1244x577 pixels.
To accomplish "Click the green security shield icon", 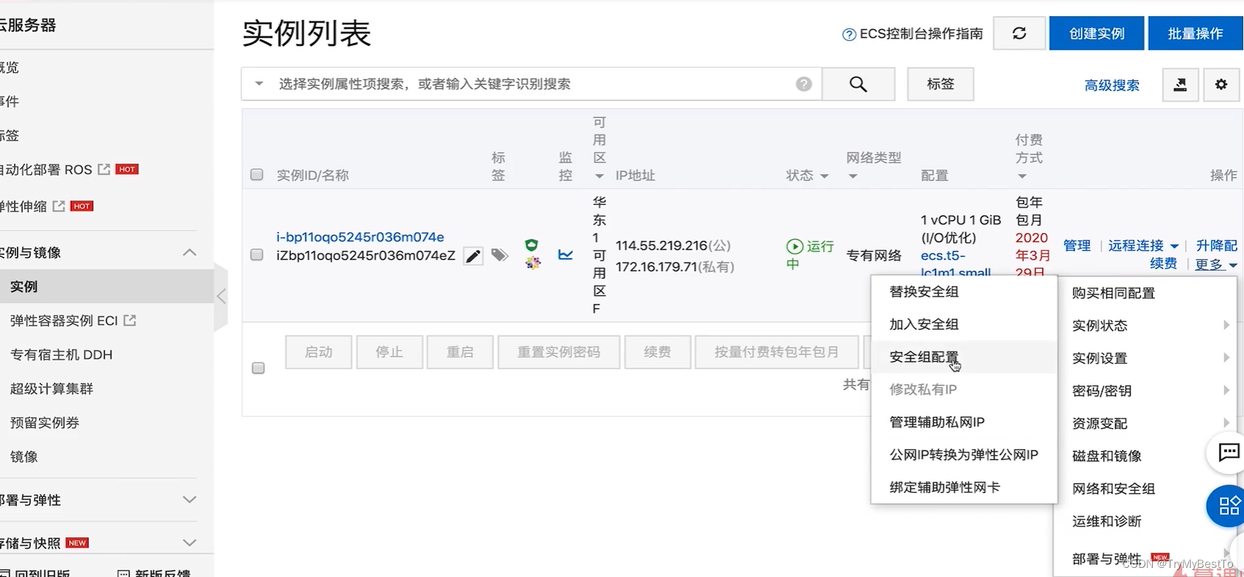I will tap(531, 245).
